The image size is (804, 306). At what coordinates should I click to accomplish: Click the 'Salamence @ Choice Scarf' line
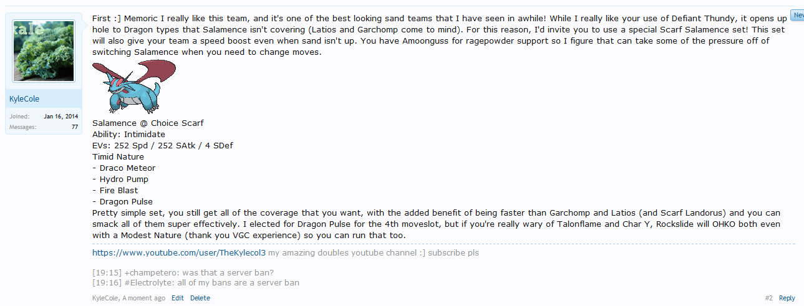pyautogui.click(x=148, y=123)
